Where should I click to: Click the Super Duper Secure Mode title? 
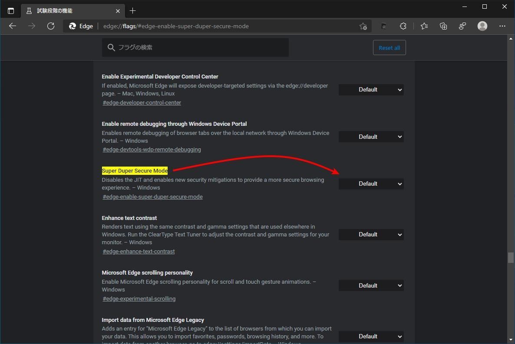click(135, 170)
